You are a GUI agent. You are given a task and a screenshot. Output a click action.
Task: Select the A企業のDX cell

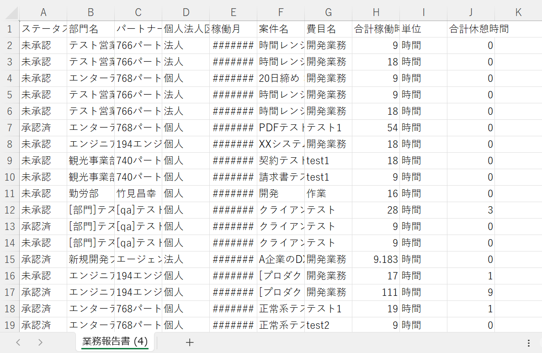(x=281, y=259)
